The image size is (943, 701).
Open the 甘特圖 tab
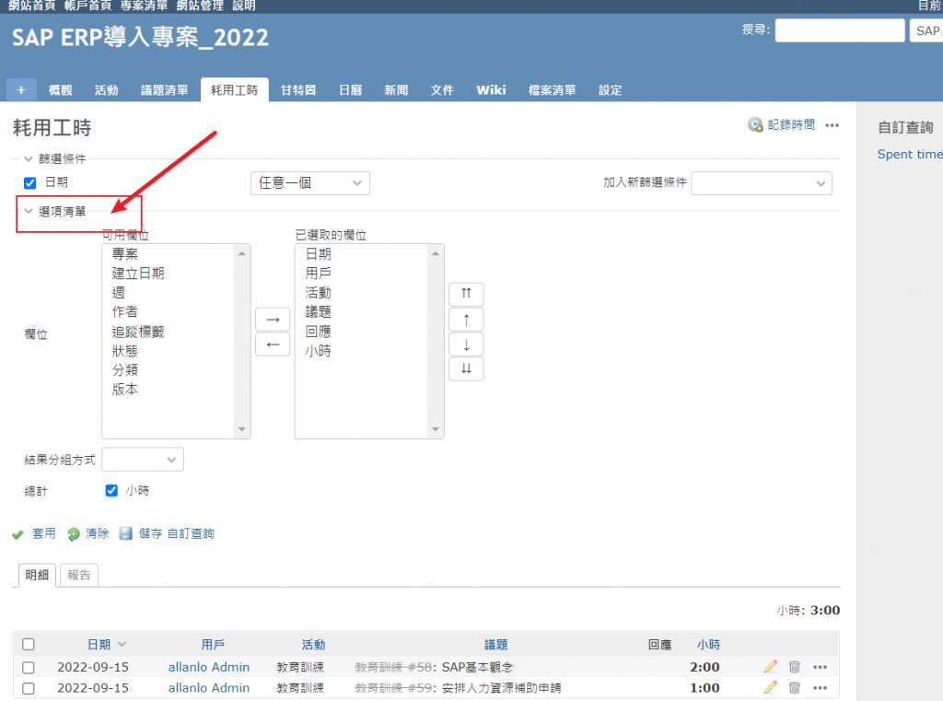[x=298, y=90]
